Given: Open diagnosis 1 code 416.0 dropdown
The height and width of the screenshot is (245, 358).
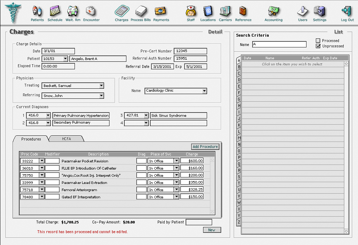Looking at the screenshot, I should tap(48, 115).
